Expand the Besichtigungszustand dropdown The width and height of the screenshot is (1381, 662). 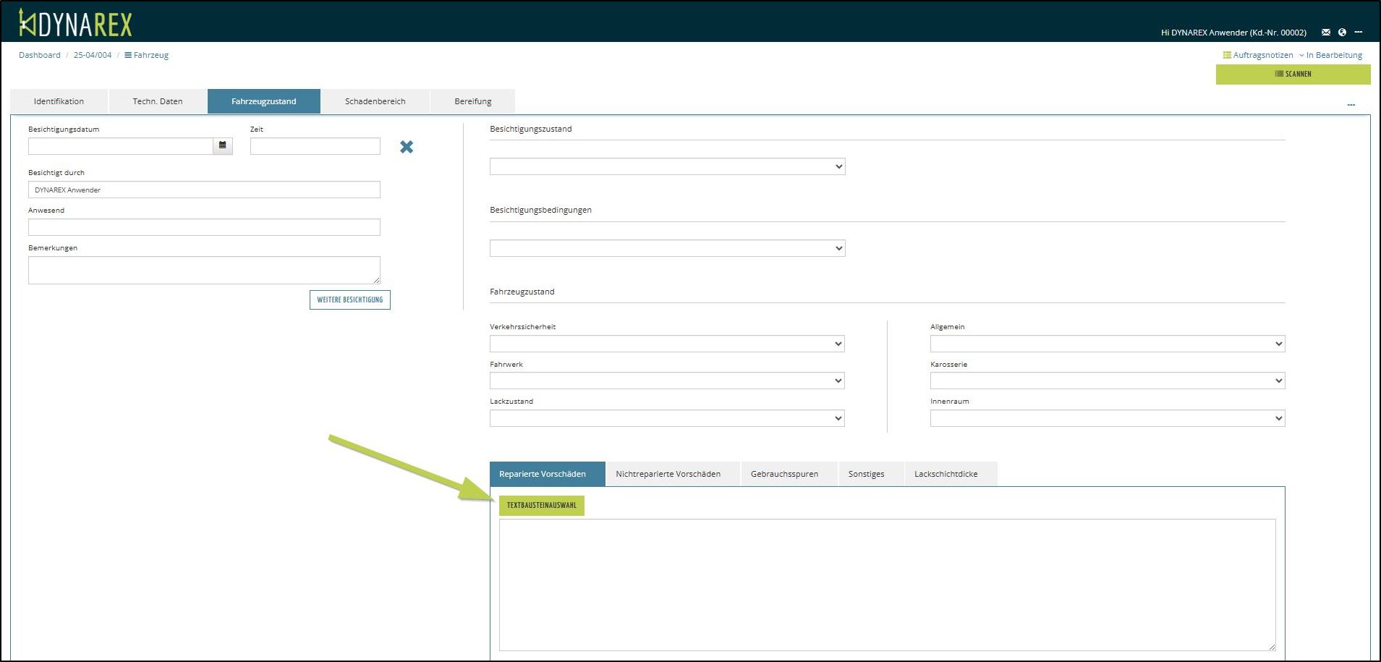point(667,166)
